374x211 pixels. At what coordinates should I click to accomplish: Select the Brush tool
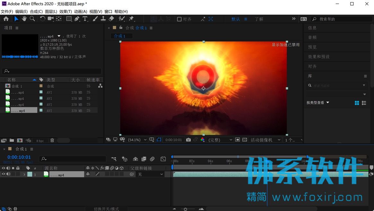coord(95,19)
